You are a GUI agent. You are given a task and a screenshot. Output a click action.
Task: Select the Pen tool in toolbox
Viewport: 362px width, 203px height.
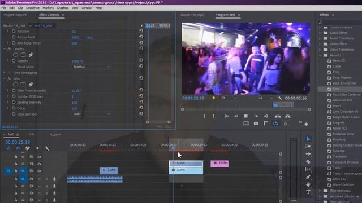point(308,177)
